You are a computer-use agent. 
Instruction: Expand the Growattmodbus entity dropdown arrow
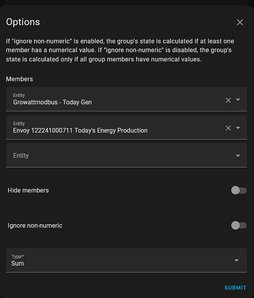tap(238, 100)
